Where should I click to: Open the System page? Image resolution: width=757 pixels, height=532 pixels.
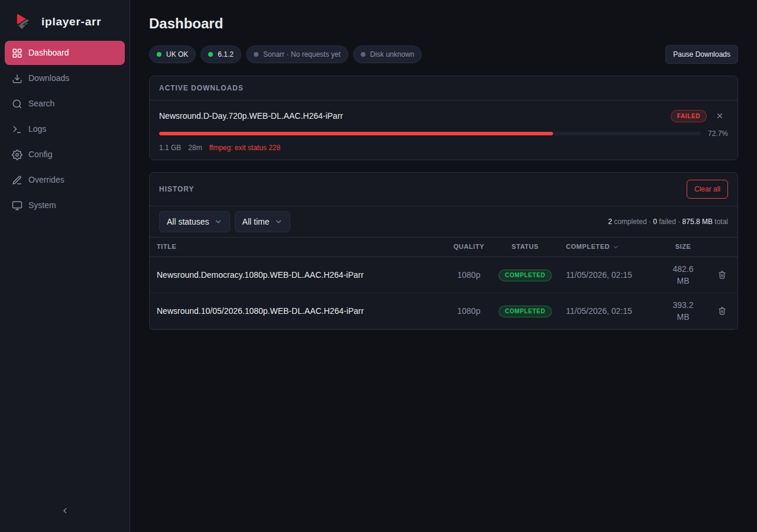click(x=65, y=205)
